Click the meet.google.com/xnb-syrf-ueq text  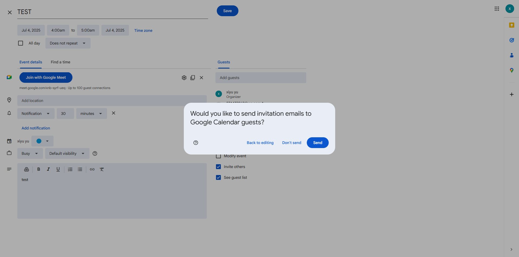[x=42, y=88]
